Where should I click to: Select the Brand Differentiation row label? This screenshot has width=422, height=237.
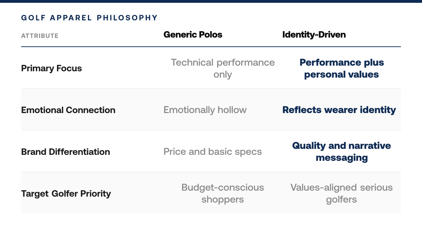(65, 152)
